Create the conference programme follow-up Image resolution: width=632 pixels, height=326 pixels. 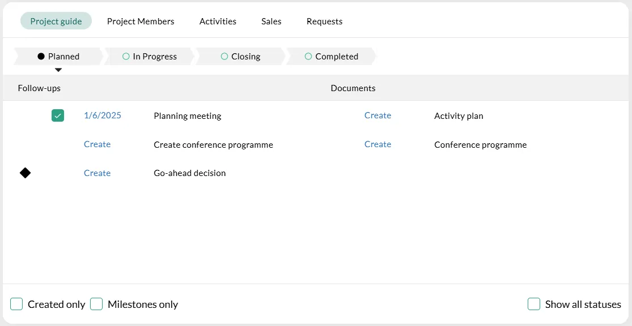pyautogui.click(x=97, y=144)
